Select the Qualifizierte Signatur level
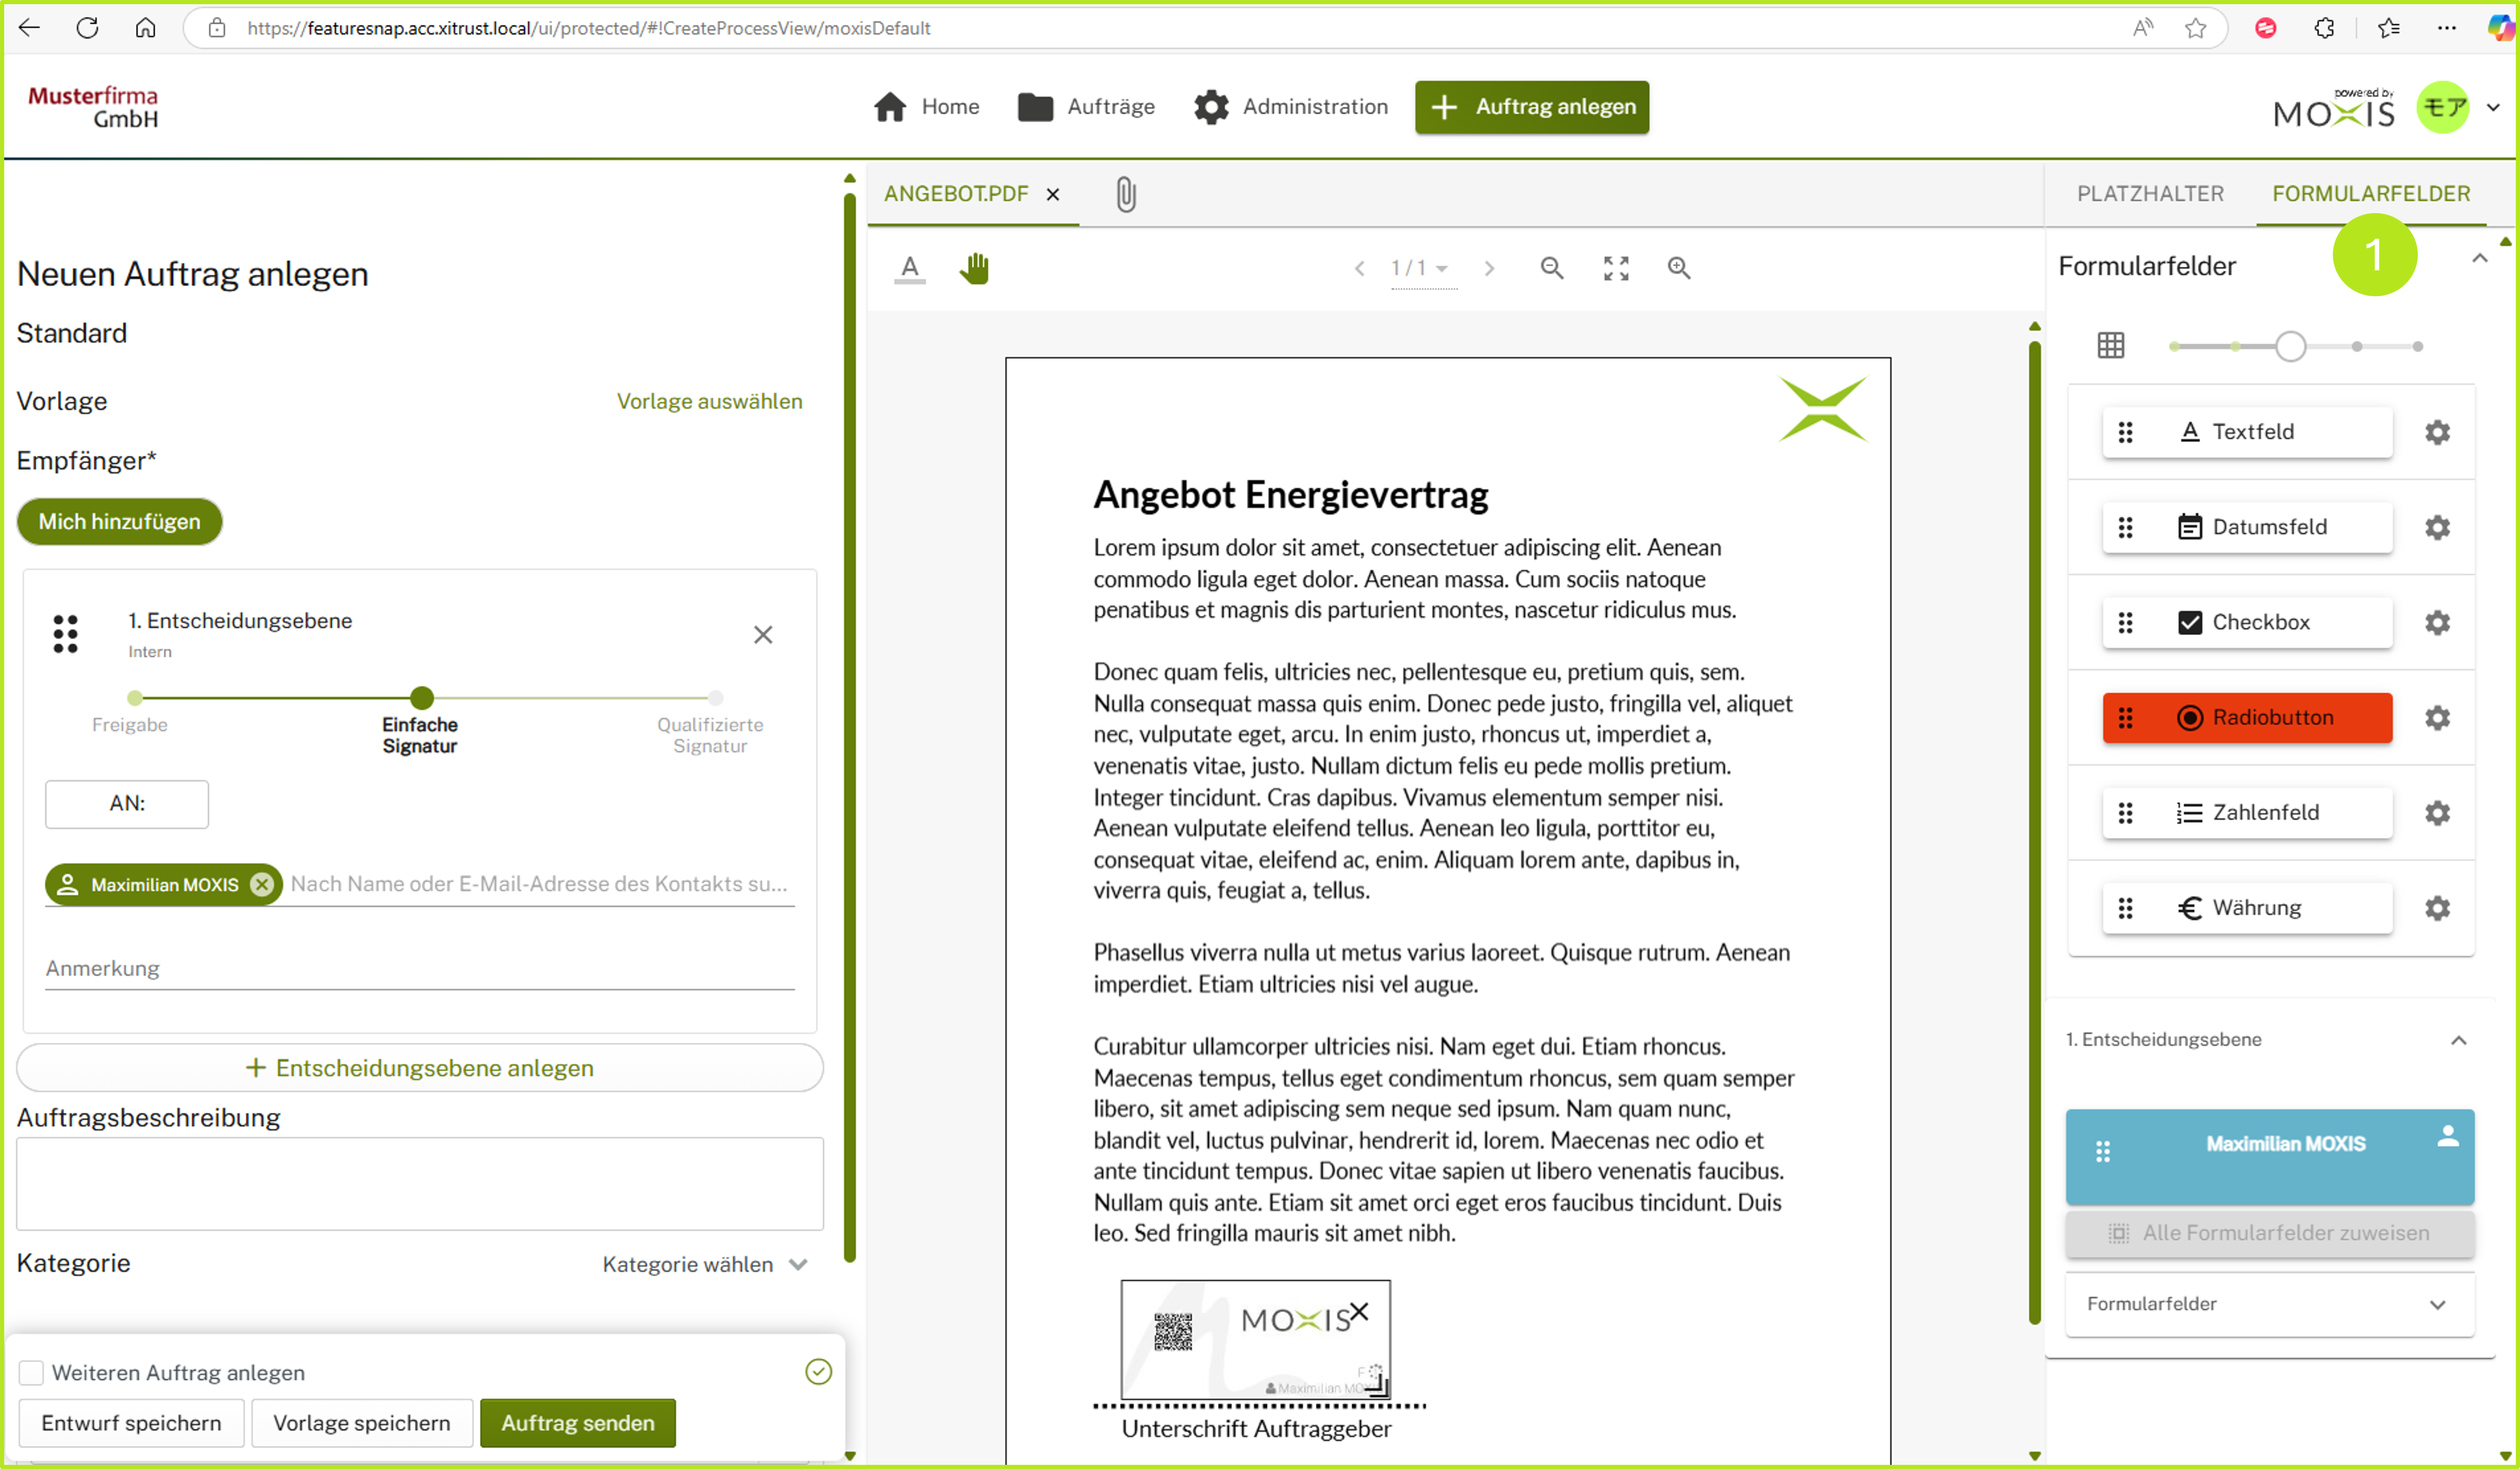 715,699
